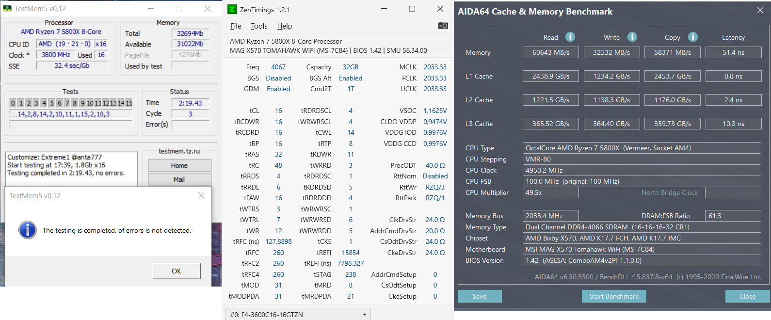Click the testmem.tz.ru link text
The image size is (771, 320).
coord(179,151)
